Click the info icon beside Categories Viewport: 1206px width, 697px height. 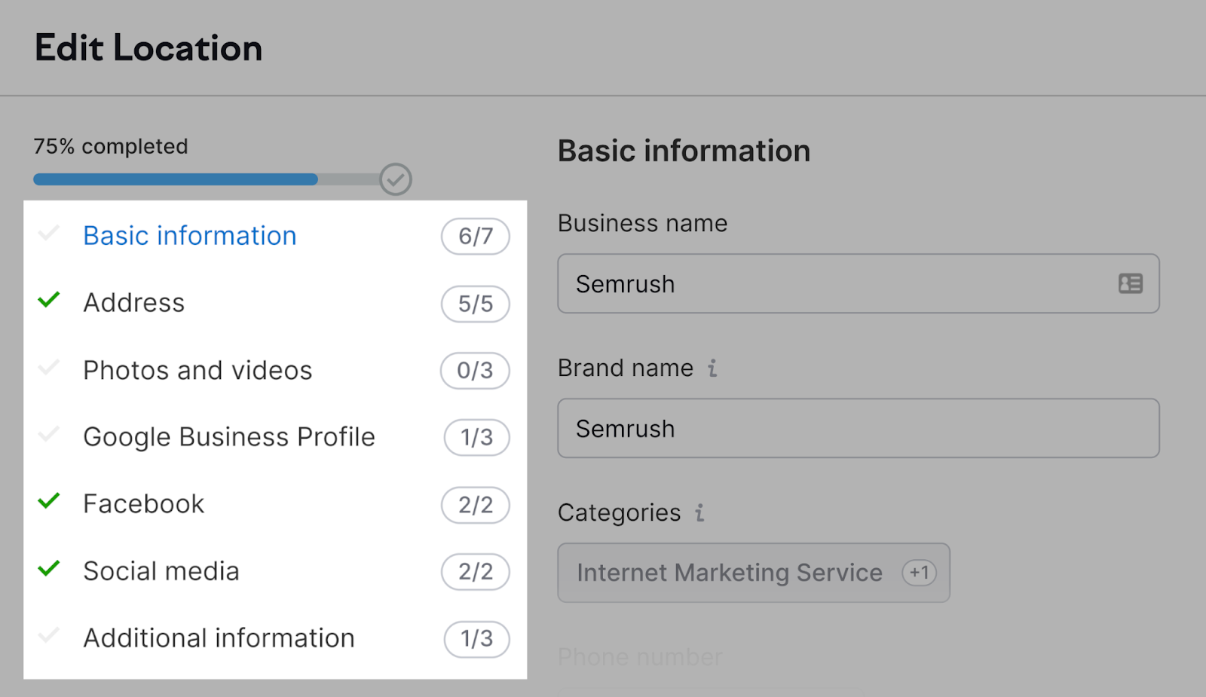coord(699,514)
